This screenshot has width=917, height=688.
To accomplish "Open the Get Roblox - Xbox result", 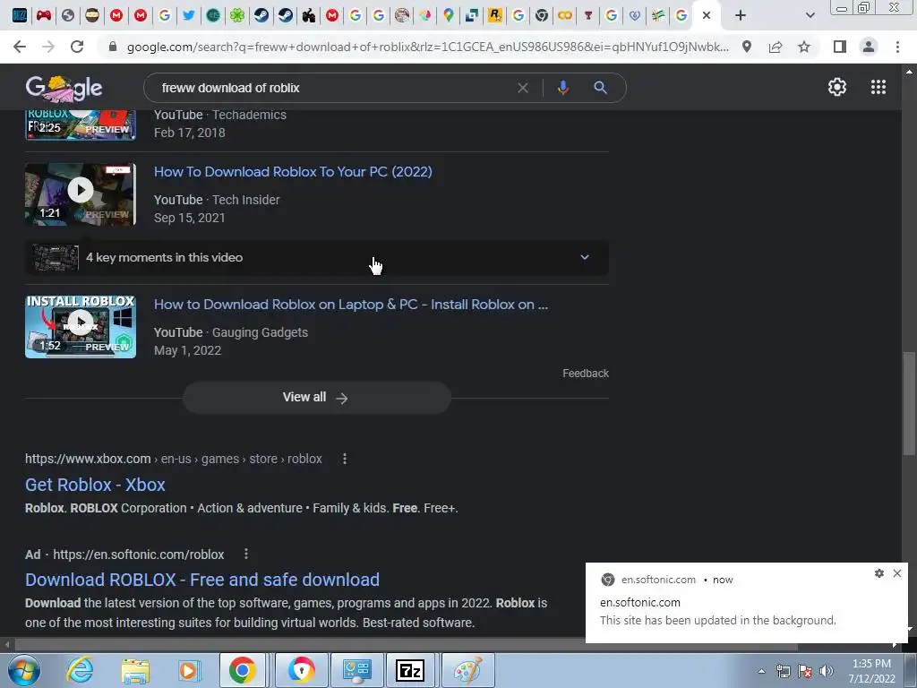I will (95, 485).
